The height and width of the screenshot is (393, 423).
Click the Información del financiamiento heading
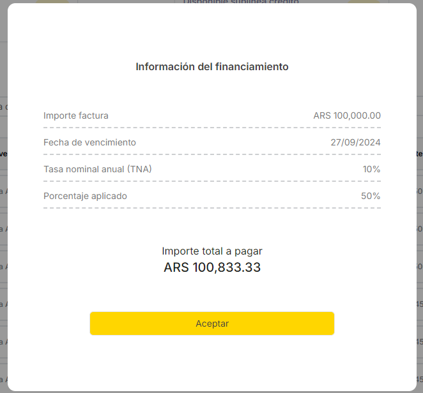coord(211,66)
